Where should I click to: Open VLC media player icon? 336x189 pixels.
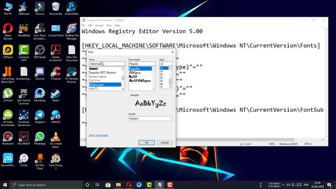pos(56,140)
